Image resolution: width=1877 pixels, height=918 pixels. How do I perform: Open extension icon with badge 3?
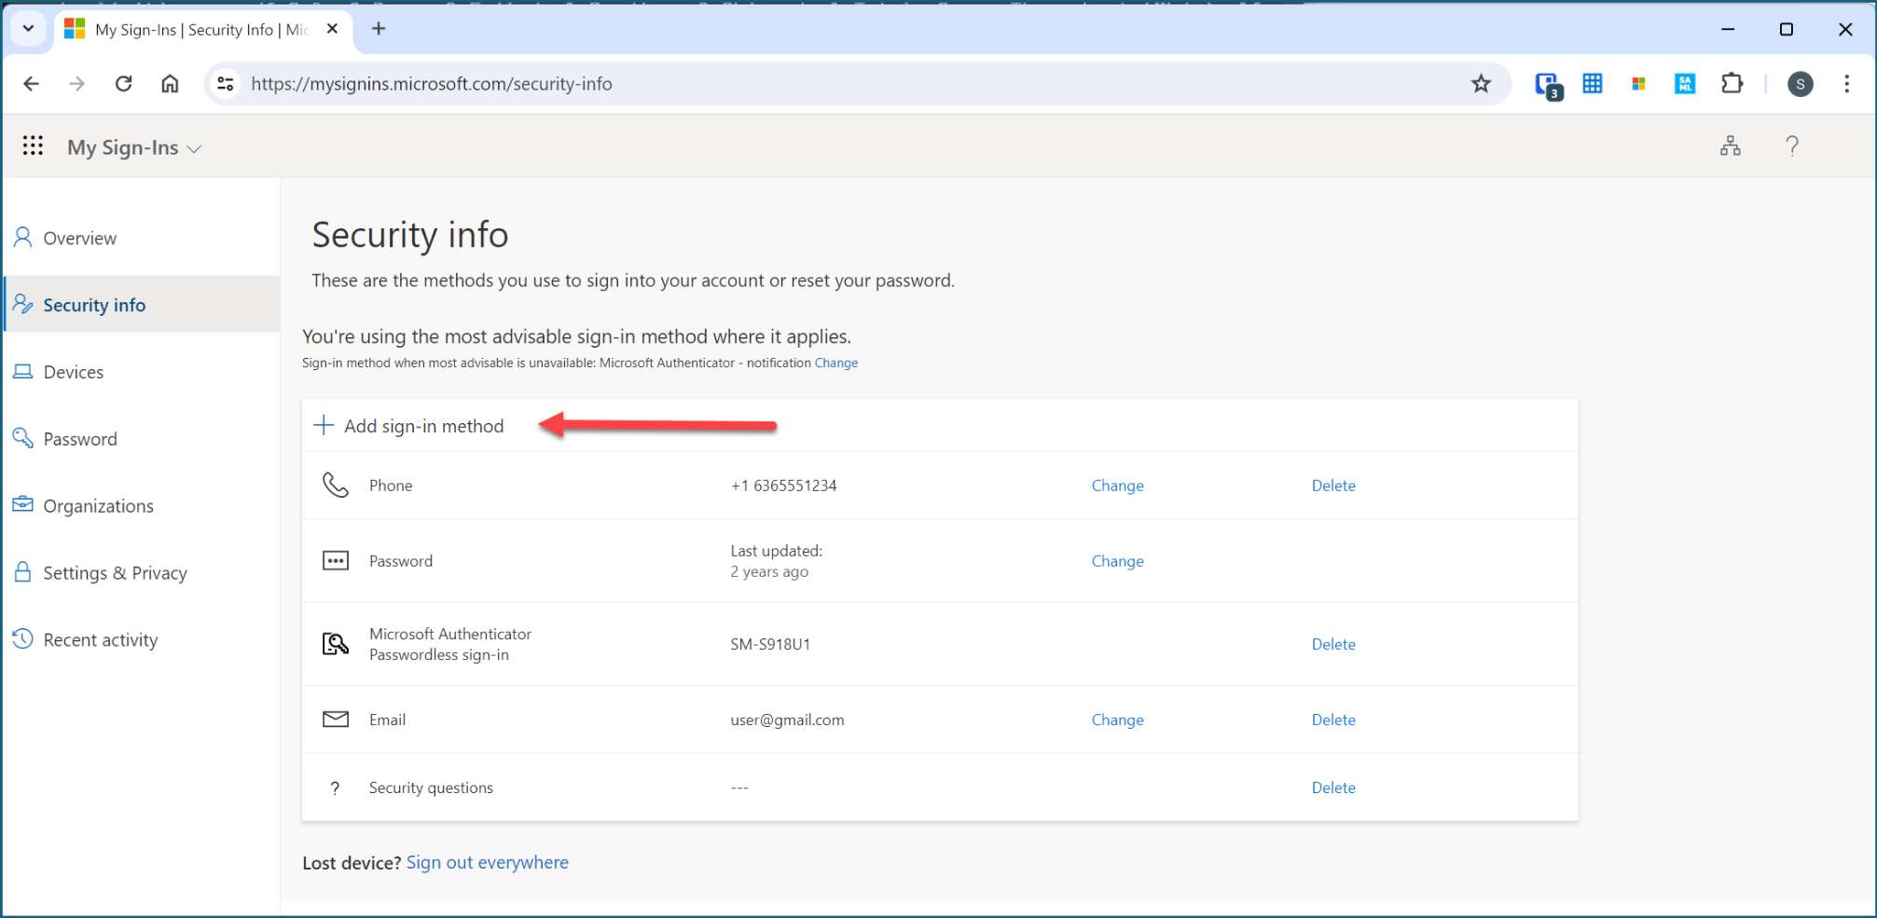(x=1548, y=85)
